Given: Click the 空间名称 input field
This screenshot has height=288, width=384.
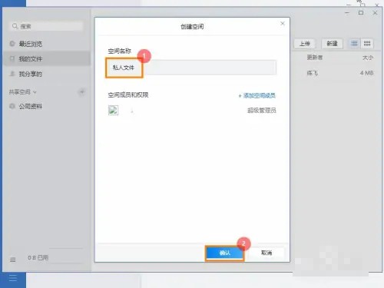Looking at the screenshot, I should [x=192, y=68].
